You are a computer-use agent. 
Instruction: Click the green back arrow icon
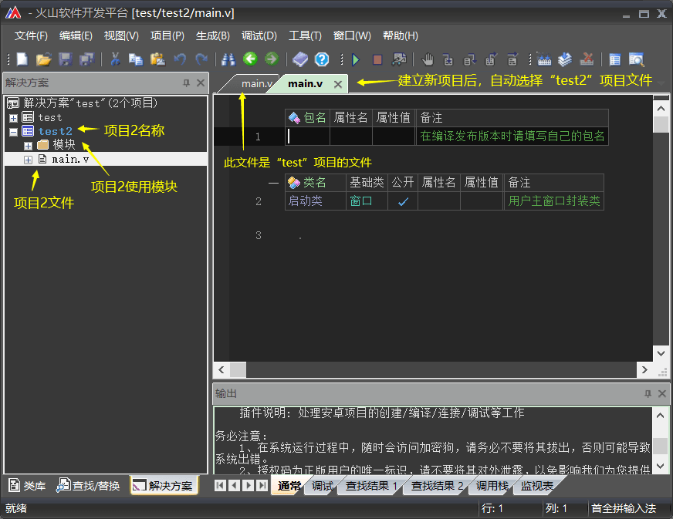(250, 59)
